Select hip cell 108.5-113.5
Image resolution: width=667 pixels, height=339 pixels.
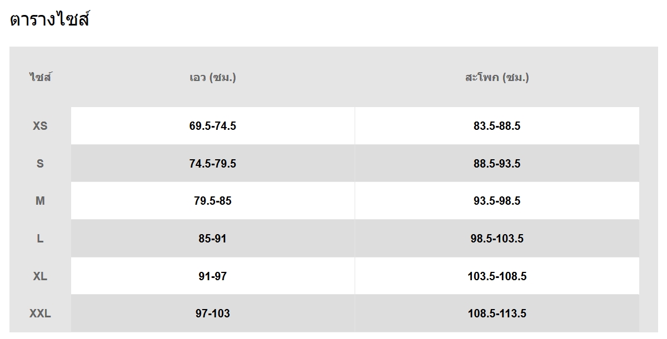[x=496, y=313]
